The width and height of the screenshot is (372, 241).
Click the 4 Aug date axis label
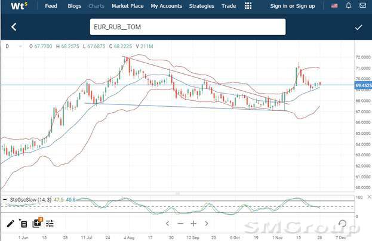129,237
